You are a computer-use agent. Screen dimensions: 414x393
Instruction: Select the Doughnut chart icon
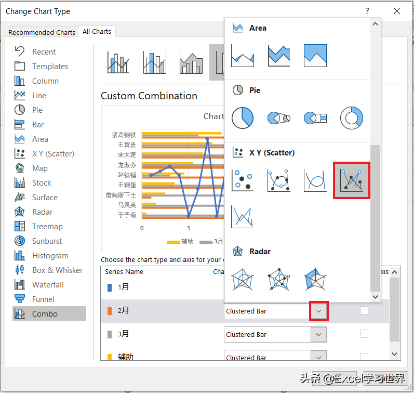point(352,118)
